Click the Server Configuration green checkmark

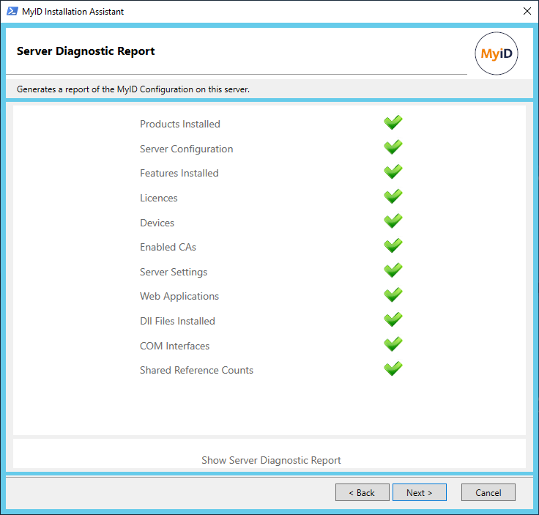pyautogui.click(x=393, y=147)
